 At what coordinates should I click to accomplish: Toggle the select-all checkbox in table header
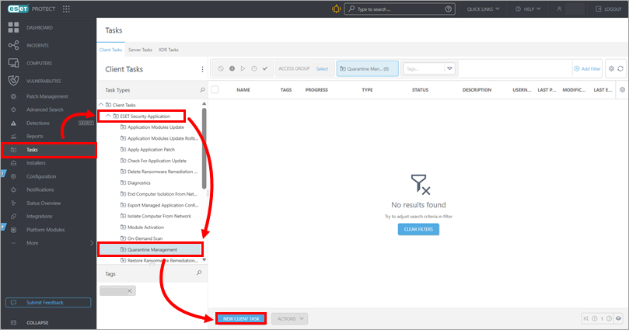tap(215, 90)
